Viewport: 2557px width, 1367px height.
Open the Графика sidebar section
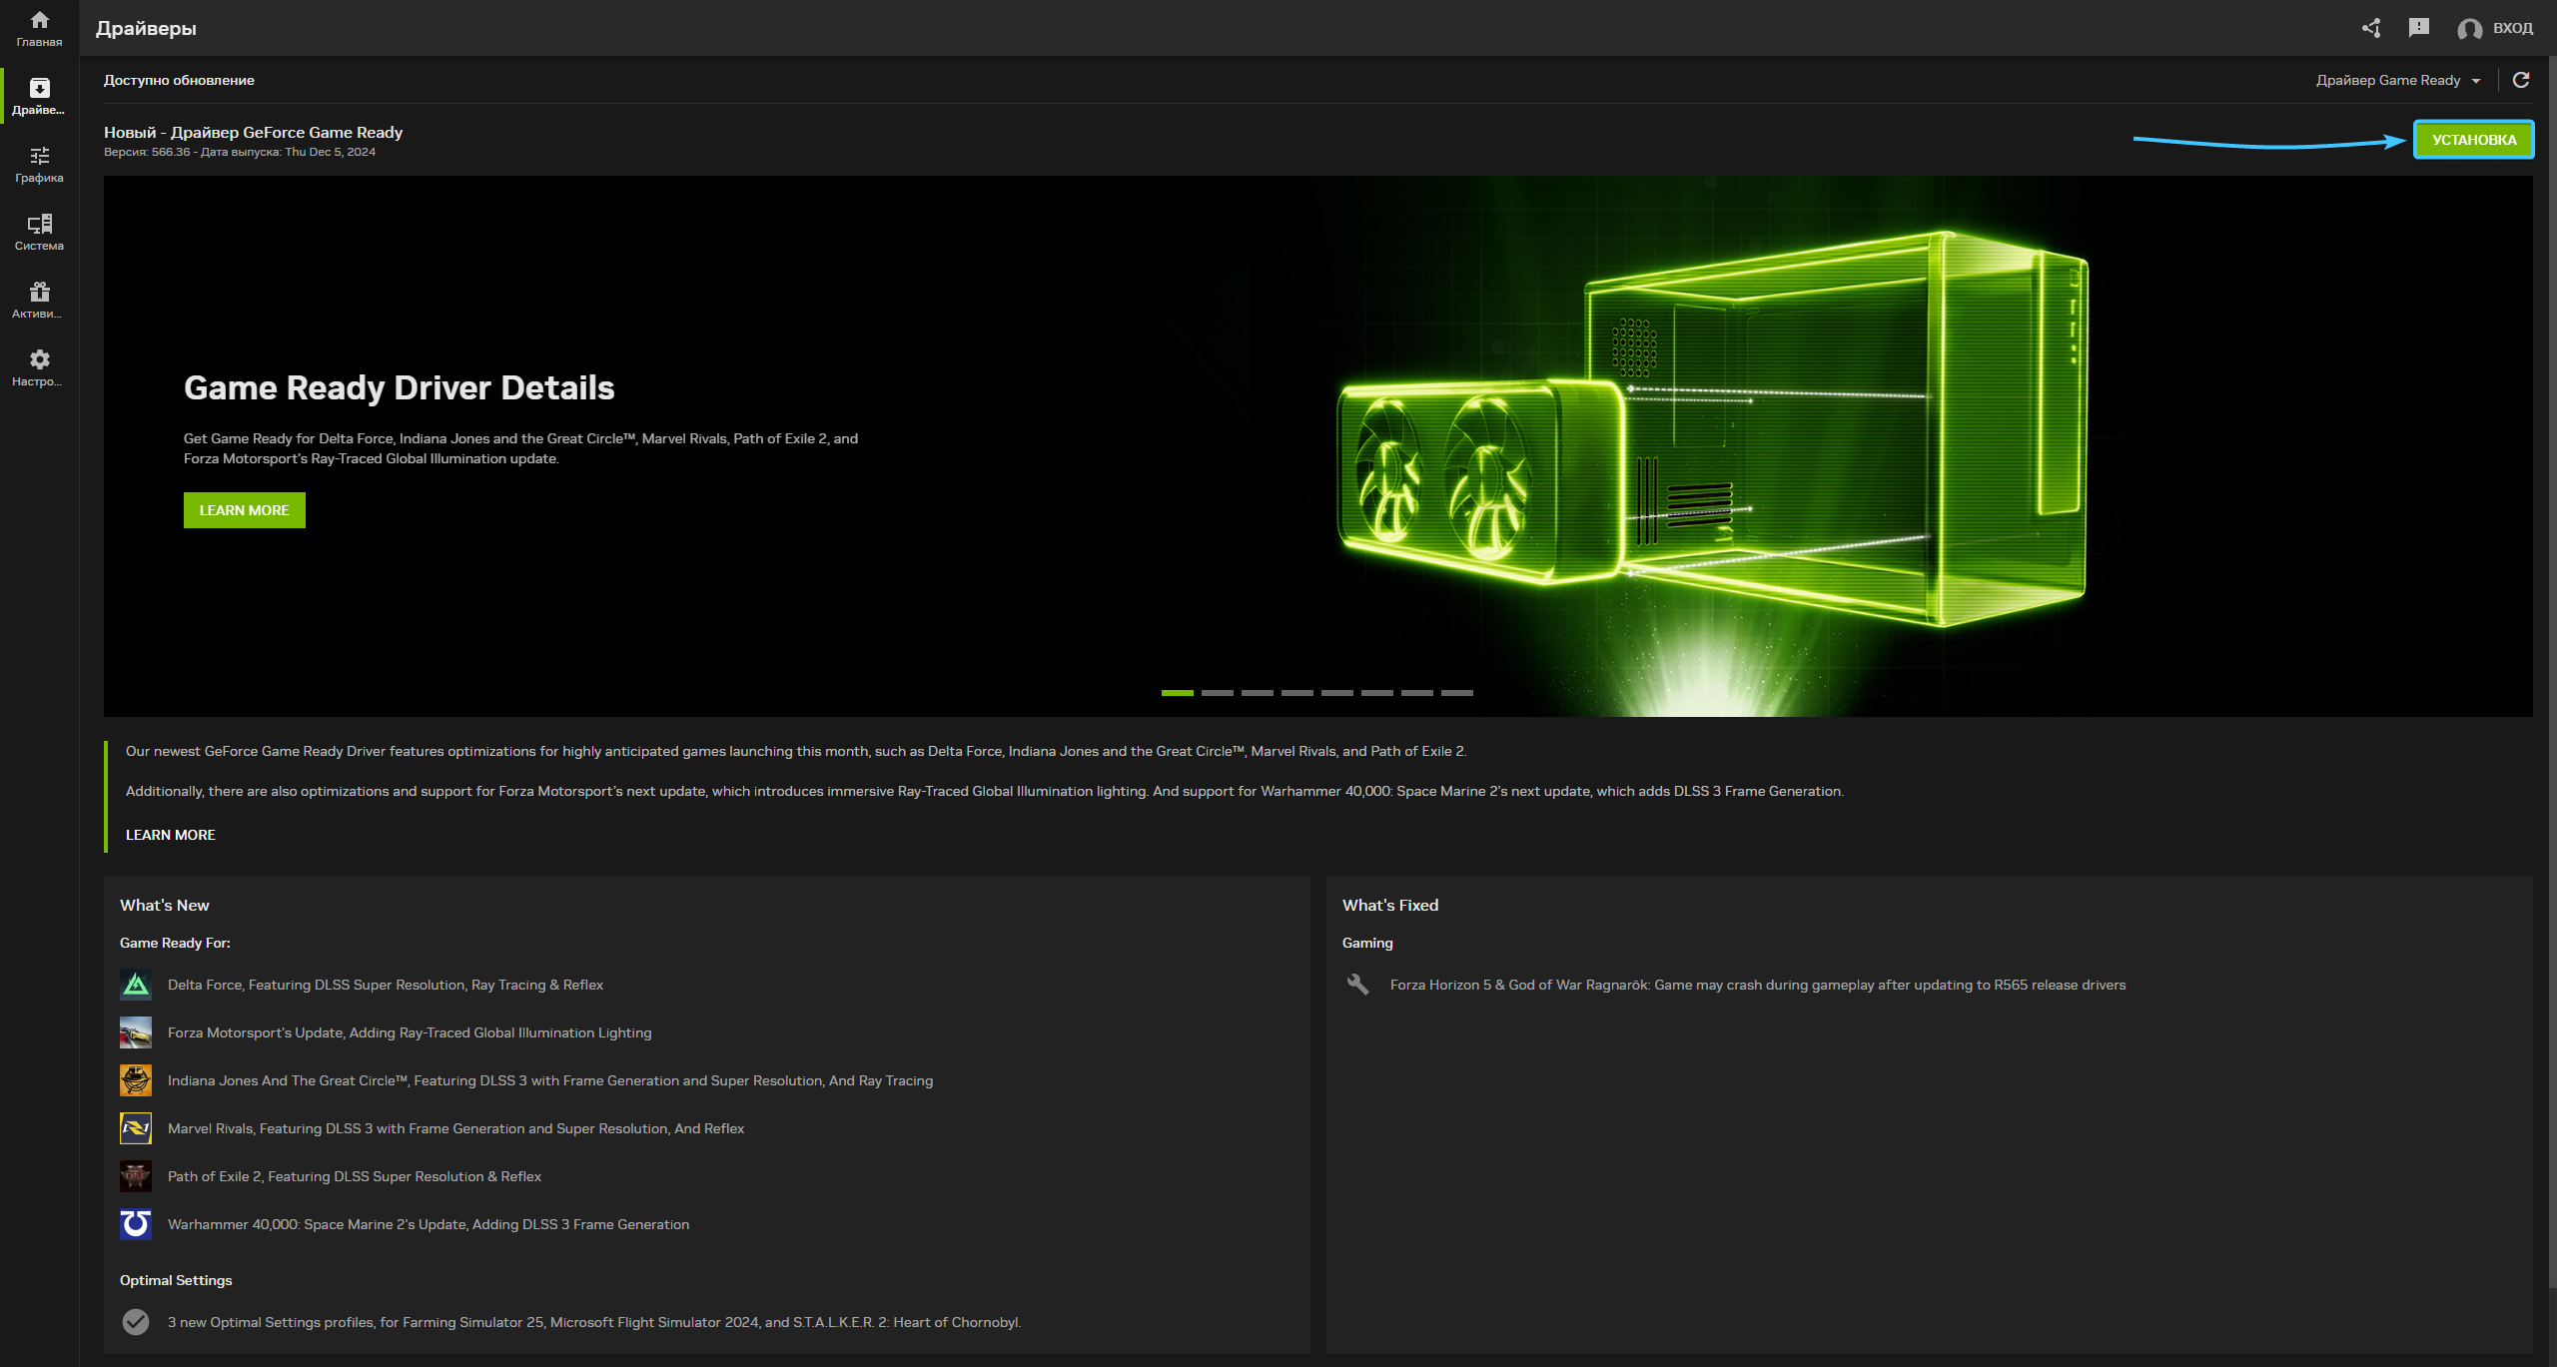pyautogui.click(x=39, y=165)
